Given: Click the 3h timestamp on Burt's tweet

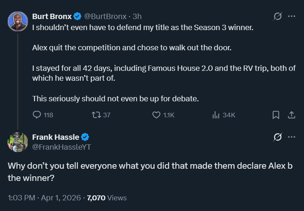Looking at the screenshot, I should pyautogui.click(x=137, y=16).
